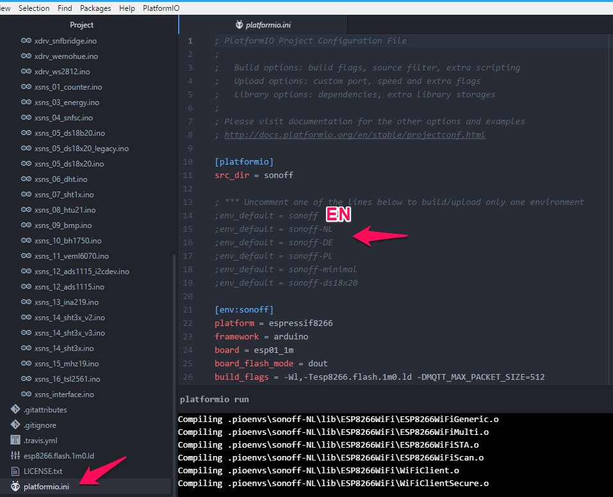Image resolution: width=613 pixels, height=497 pixels.
Task: Click the 'board_flash_mode = dout' line
Action: 271,364
